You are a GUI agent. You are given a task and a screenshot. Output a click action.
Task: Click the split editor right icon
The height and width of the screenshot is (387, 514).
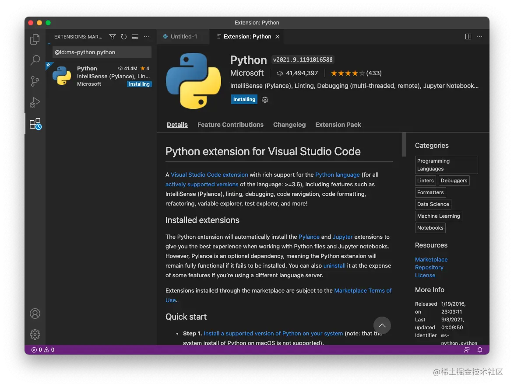coord(468,37)
